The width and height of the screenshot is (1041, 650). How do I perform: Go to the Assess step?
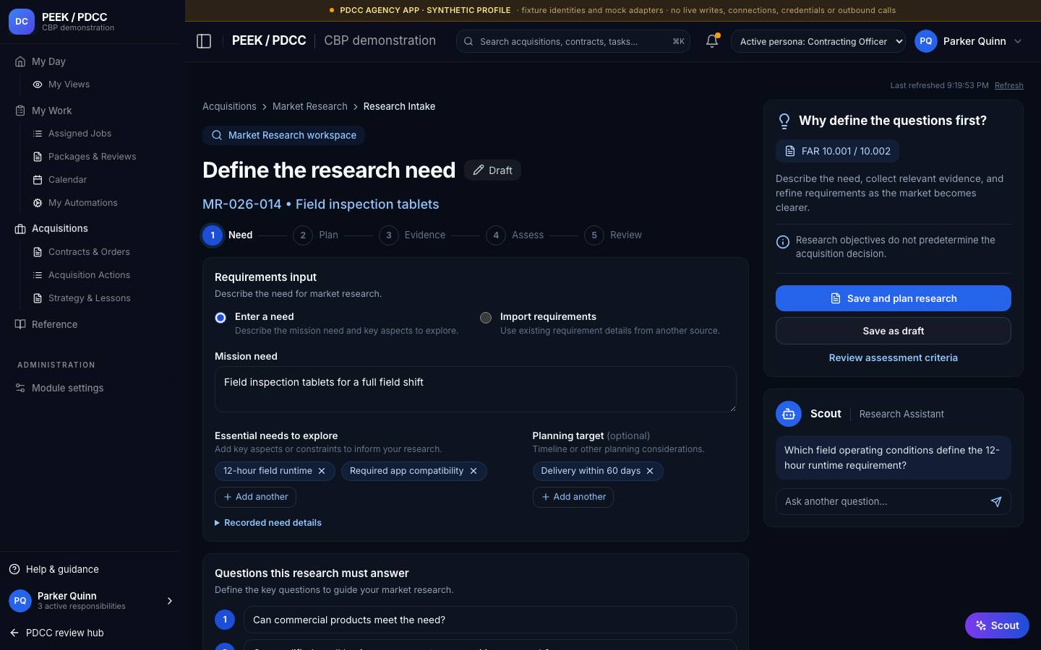click(x=515, y=235)
